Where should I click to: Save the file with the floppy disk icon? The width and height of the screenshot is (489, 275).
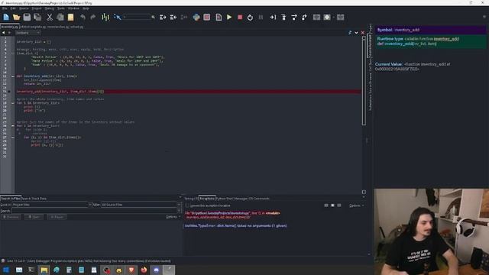point(28,17)
